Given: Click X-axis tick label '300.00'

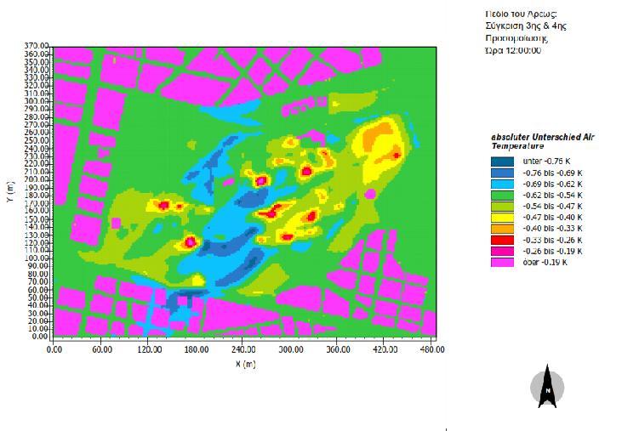Looking at the screenshot, I should 291,349.
